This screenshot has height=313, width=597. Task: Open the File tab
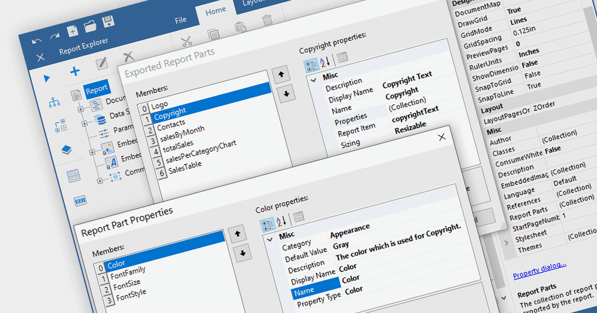click(181, 20)
